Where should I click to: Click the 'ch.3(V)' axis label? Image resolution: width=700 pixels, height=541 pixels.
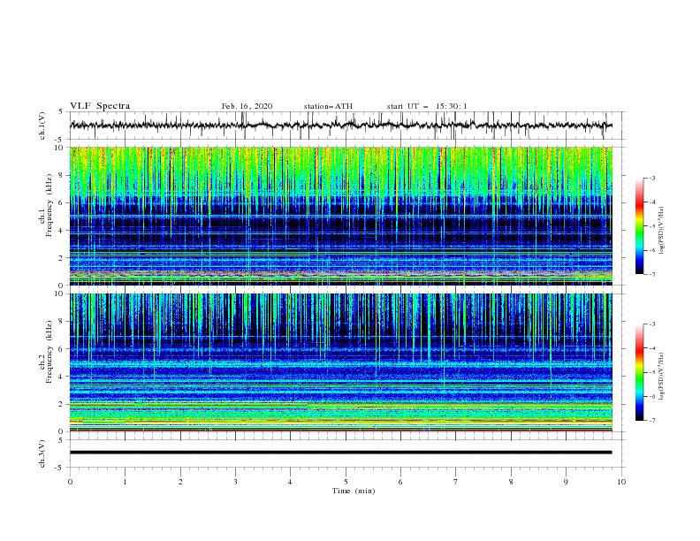[x=42, y=453]
